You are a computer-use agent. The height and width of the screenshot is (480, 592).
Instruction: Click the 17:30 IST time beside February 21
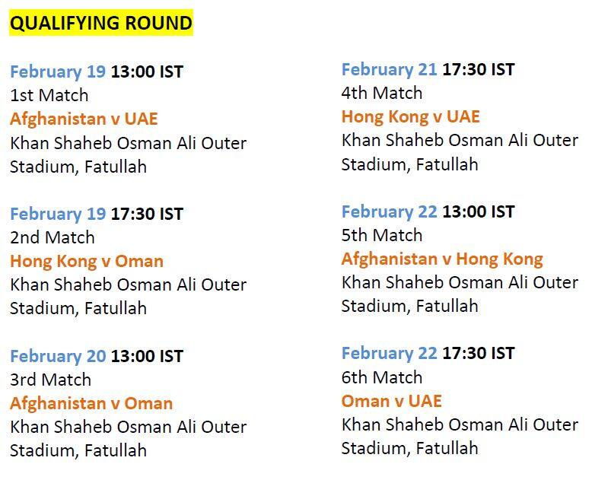479,70
